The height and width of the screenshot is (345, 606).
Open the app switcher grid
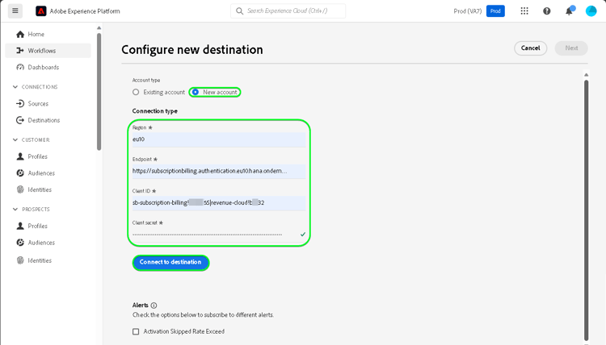(524, 10)
